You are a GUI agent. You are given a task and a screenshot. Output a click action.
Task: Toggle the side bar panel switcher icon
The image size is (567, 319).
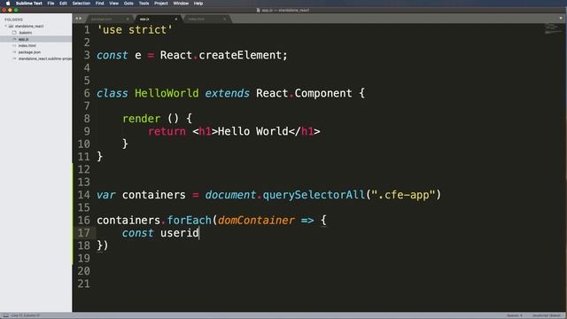6,315
